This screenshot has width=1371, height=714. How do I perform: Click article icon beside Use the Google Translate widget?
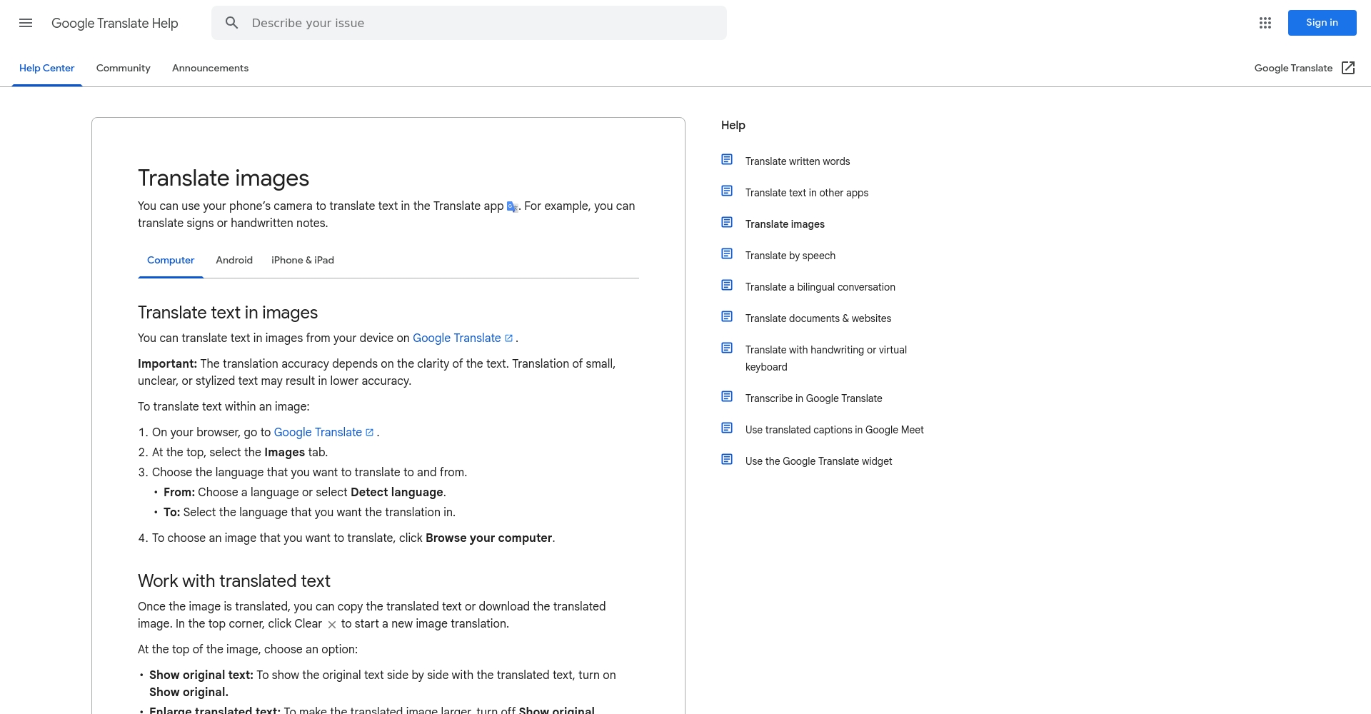727,460
